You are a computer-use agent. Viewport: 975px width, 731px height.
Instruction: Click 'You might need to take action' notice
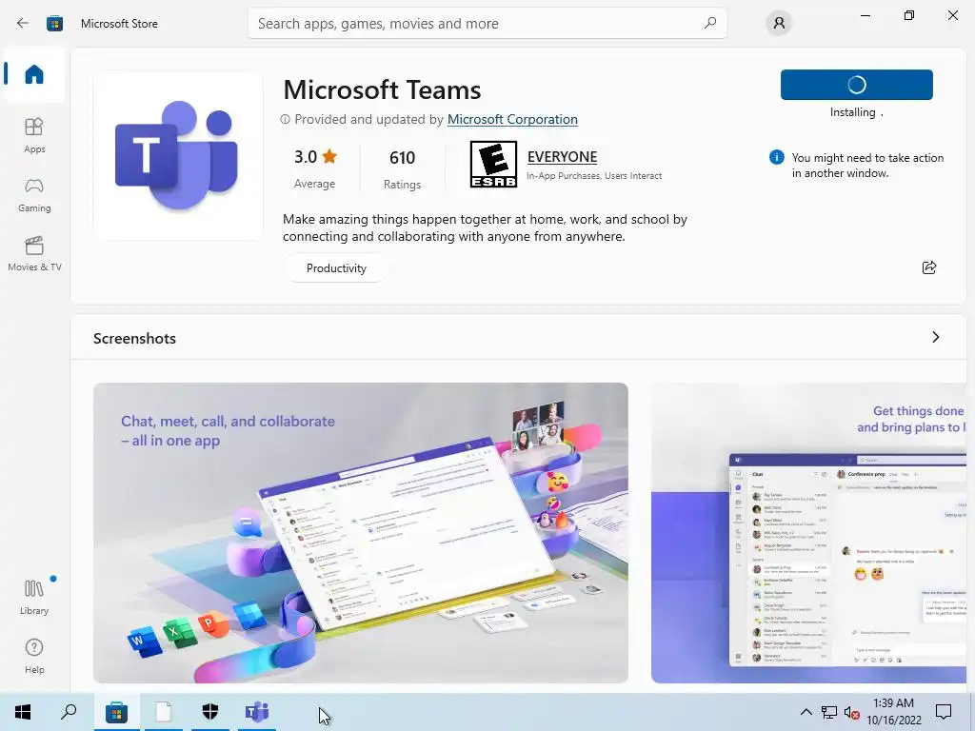point(867,166)
